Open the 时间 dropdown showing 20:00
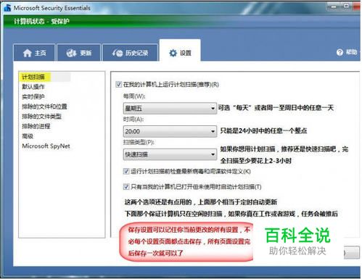The width and height of the screenshot is (362, 279). pyautogui.click(x=170, y=131)
